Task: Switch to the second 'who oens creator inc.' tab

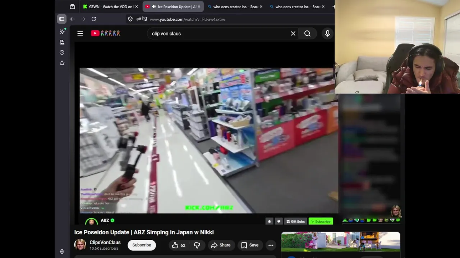Action: (x=297, y=6)
